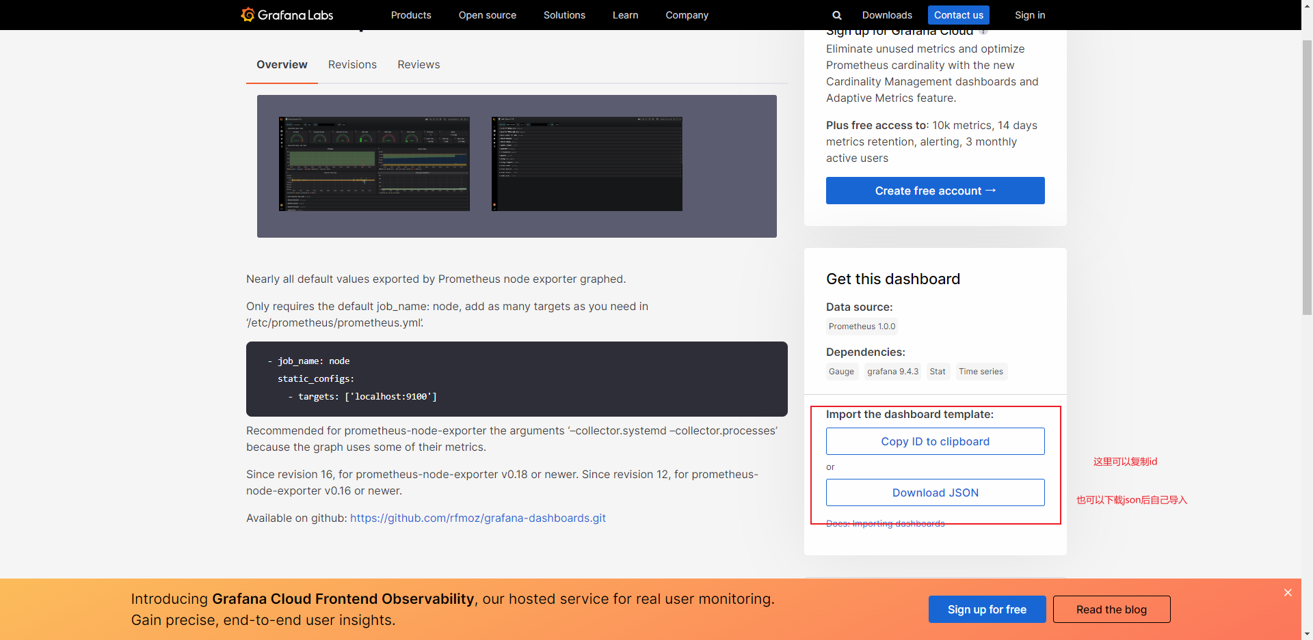The width and height of the screenshot is (1313, 640).
Task: Click the Gauge dependency tag
Action: [841, 372]
